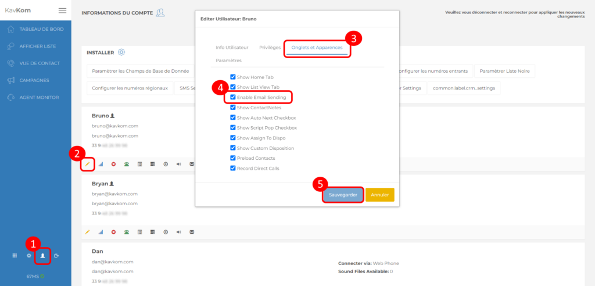Uncheck Enable Email Sending checkbox
This screenshot has height=286, width=595.
point(233,97)
